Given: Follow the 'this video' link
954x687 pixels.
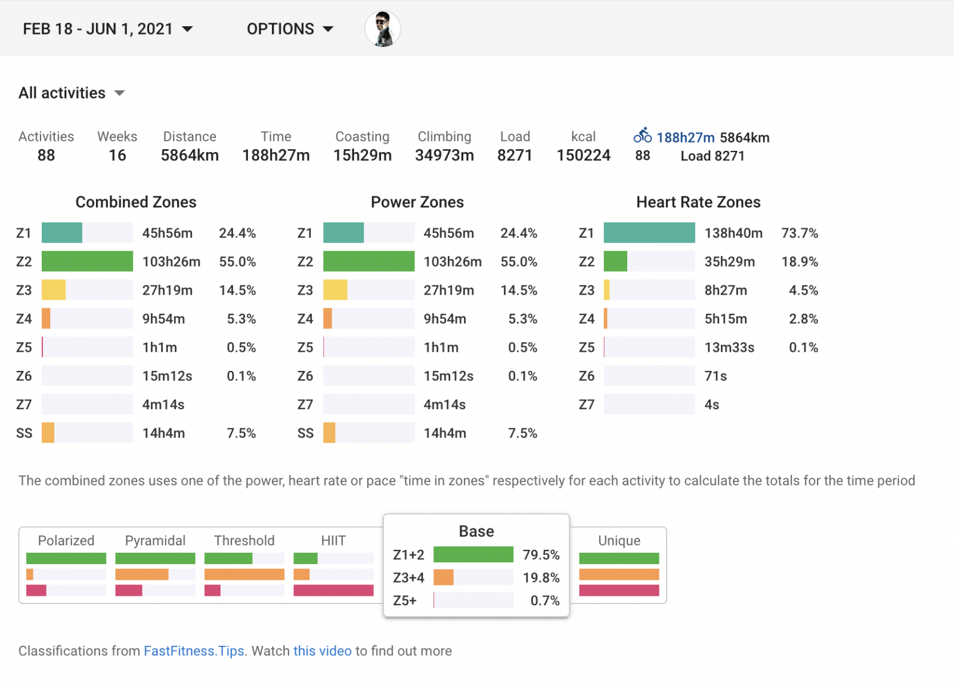Looking at the screenshot, I should pos(322,651).
